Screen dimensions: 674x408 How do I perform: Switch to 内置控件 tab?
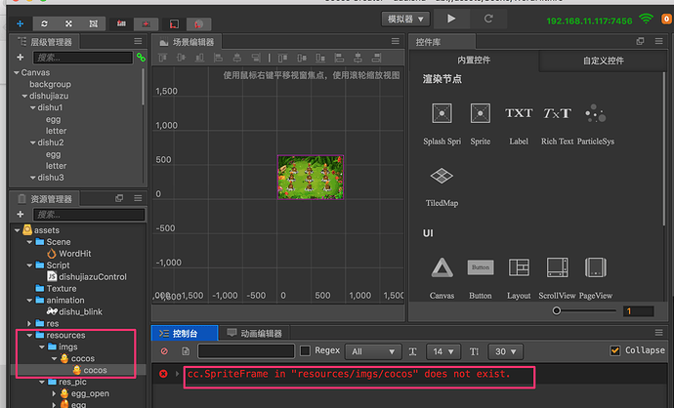(x=474, y=61)
